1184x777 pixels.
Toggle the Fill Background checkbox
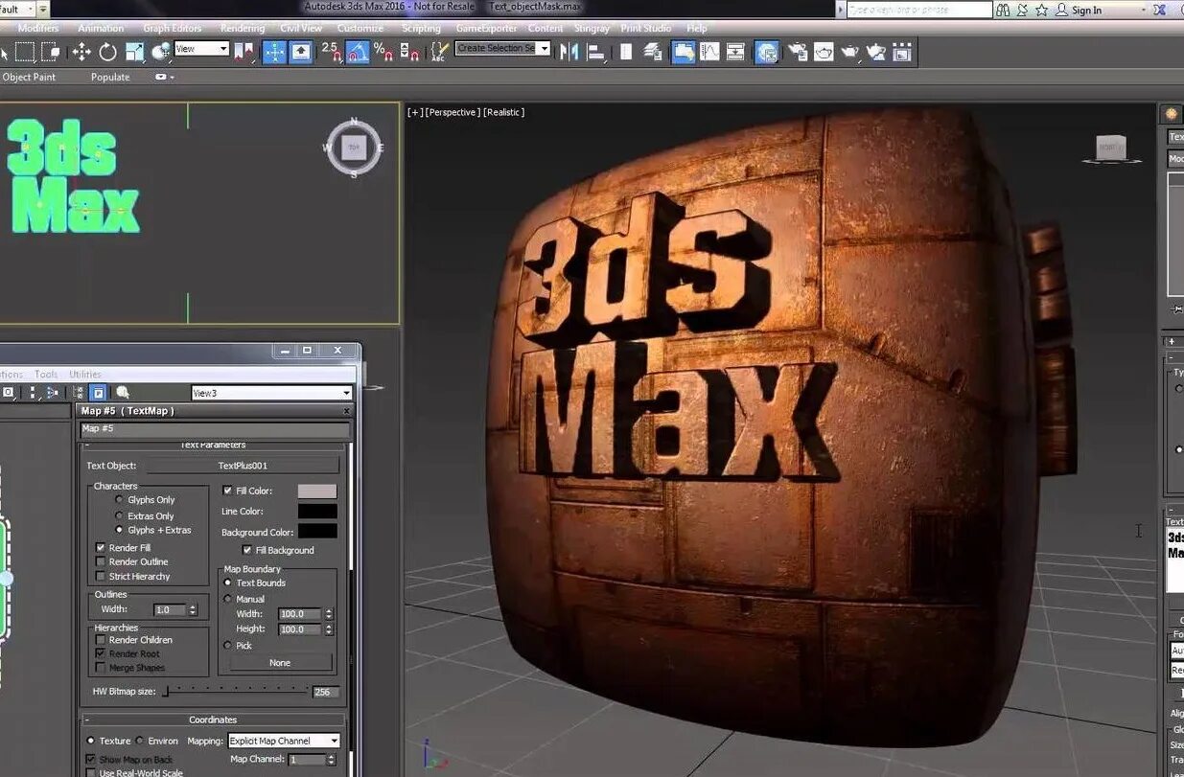coord(247,550)
